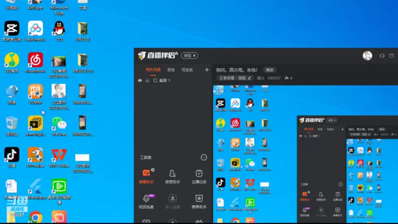Open the 8月21日 archive file

[83, 31]
